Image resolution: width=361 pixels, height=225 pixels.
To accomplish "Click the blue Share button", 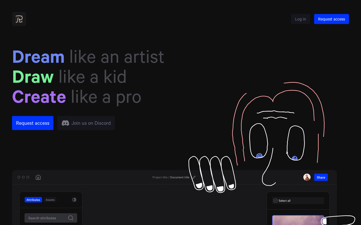I will tap(321, 177).
